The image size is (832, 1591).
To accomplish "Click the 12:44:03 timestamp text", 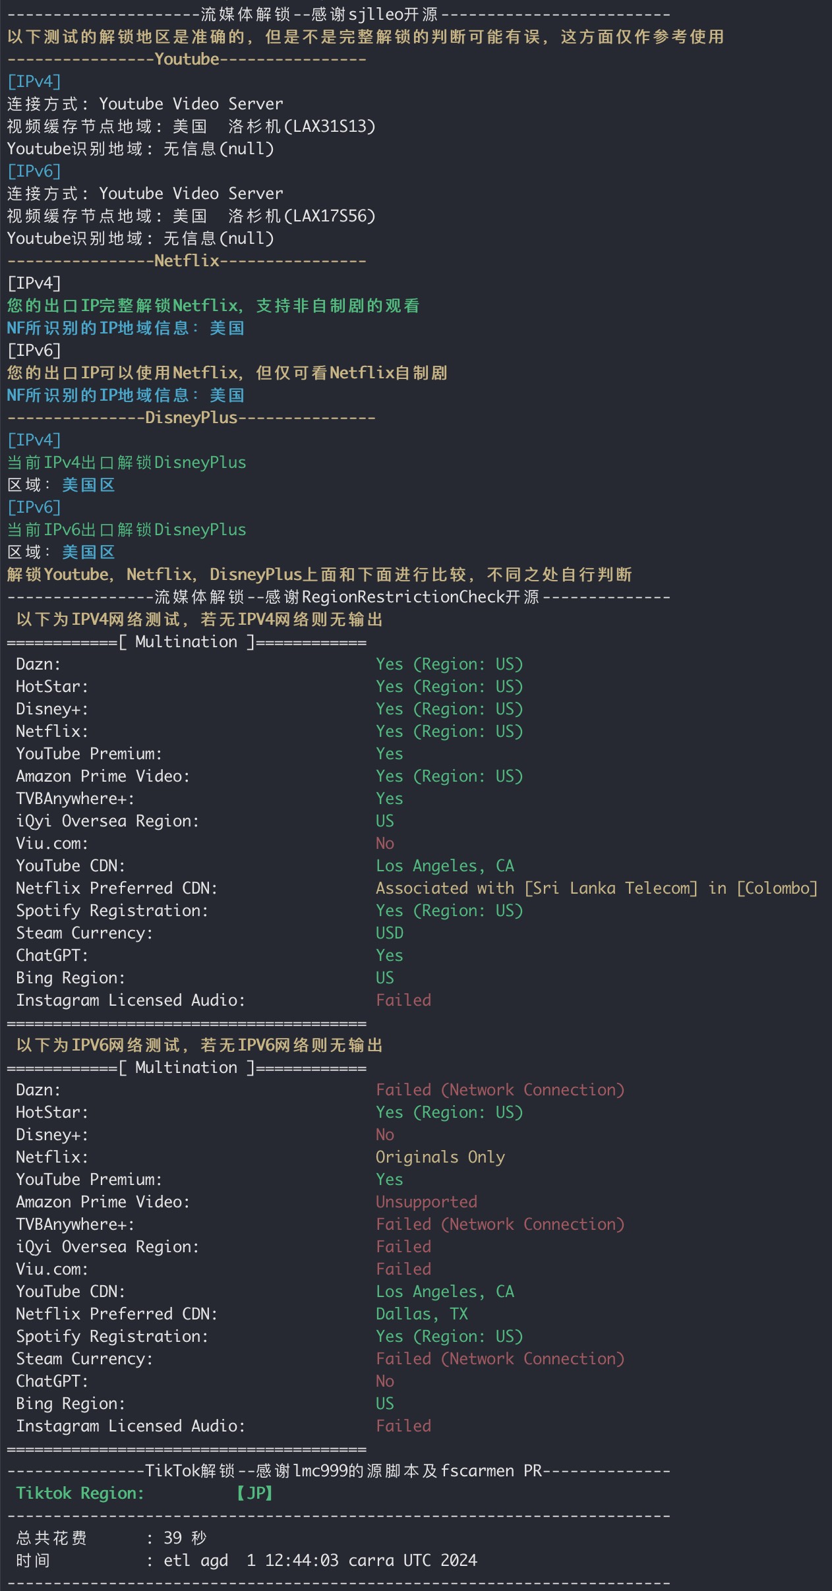I will pos(301,1561).
